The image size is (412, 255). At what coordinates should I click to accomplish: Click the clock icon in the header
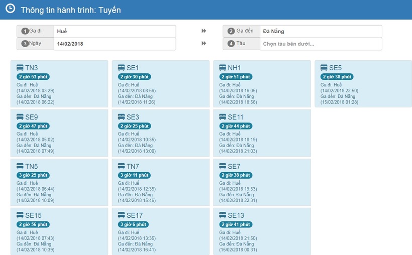click(10, 9)
